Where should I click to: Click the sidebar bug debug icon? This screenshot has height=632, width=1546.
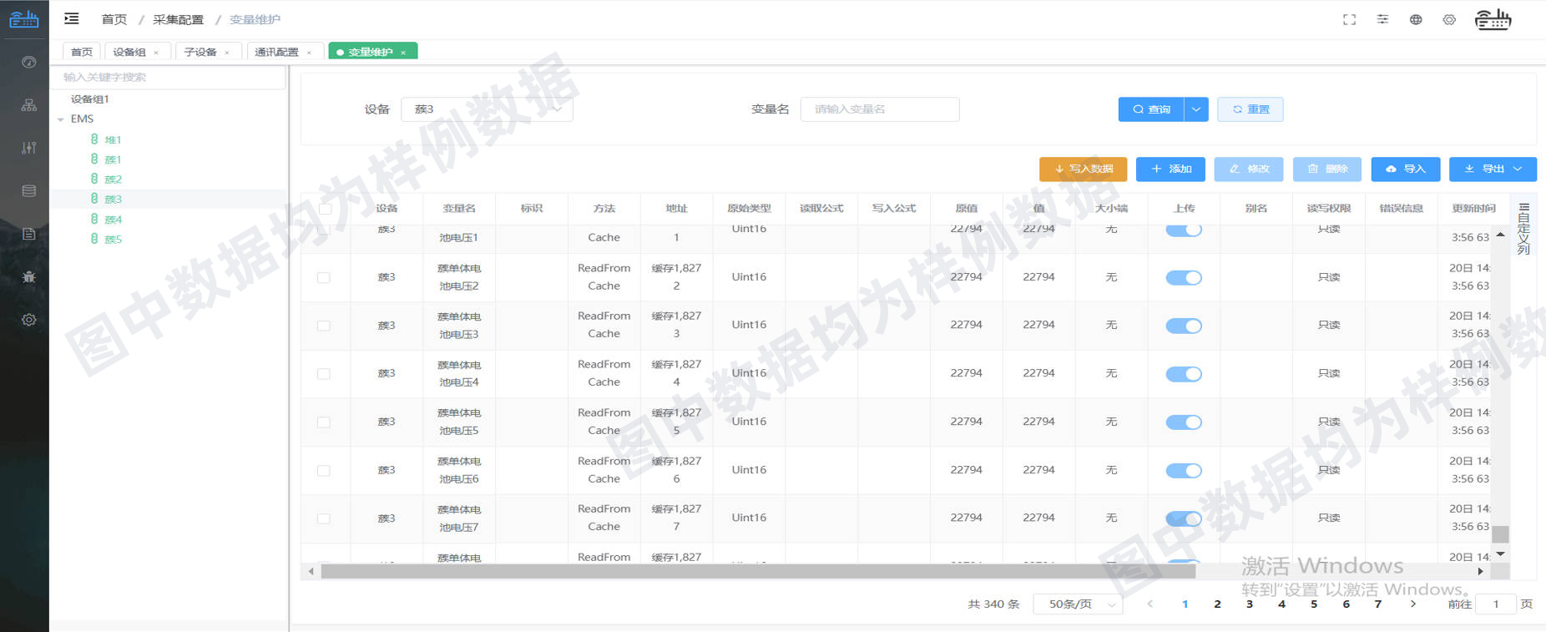(28, 276)
